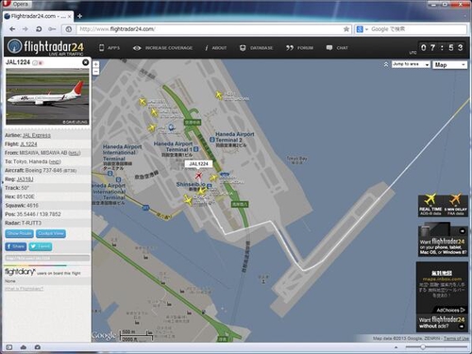
Task: Open the Map type dropdown
Action: (x=449, y=65)
